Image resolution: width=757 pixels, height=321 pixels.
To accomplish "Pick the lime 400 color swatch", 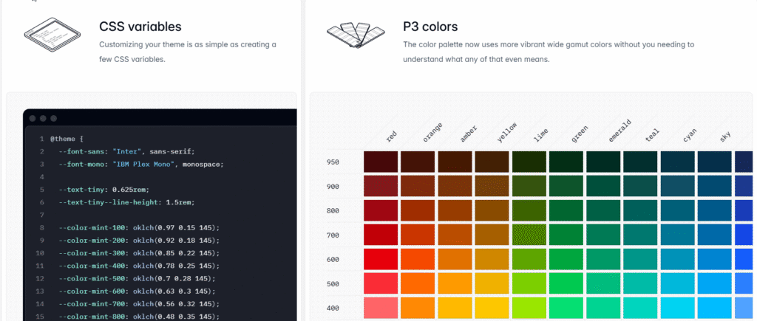I will [x=529, y=308].
